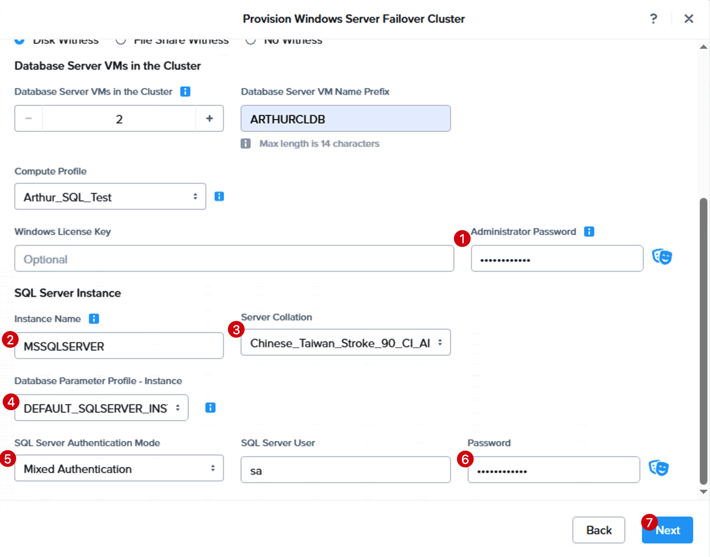Expand the SQL Server Authentication Mode dropdown
The height and width of the screenshot is (557, 710).
(119, 468)
